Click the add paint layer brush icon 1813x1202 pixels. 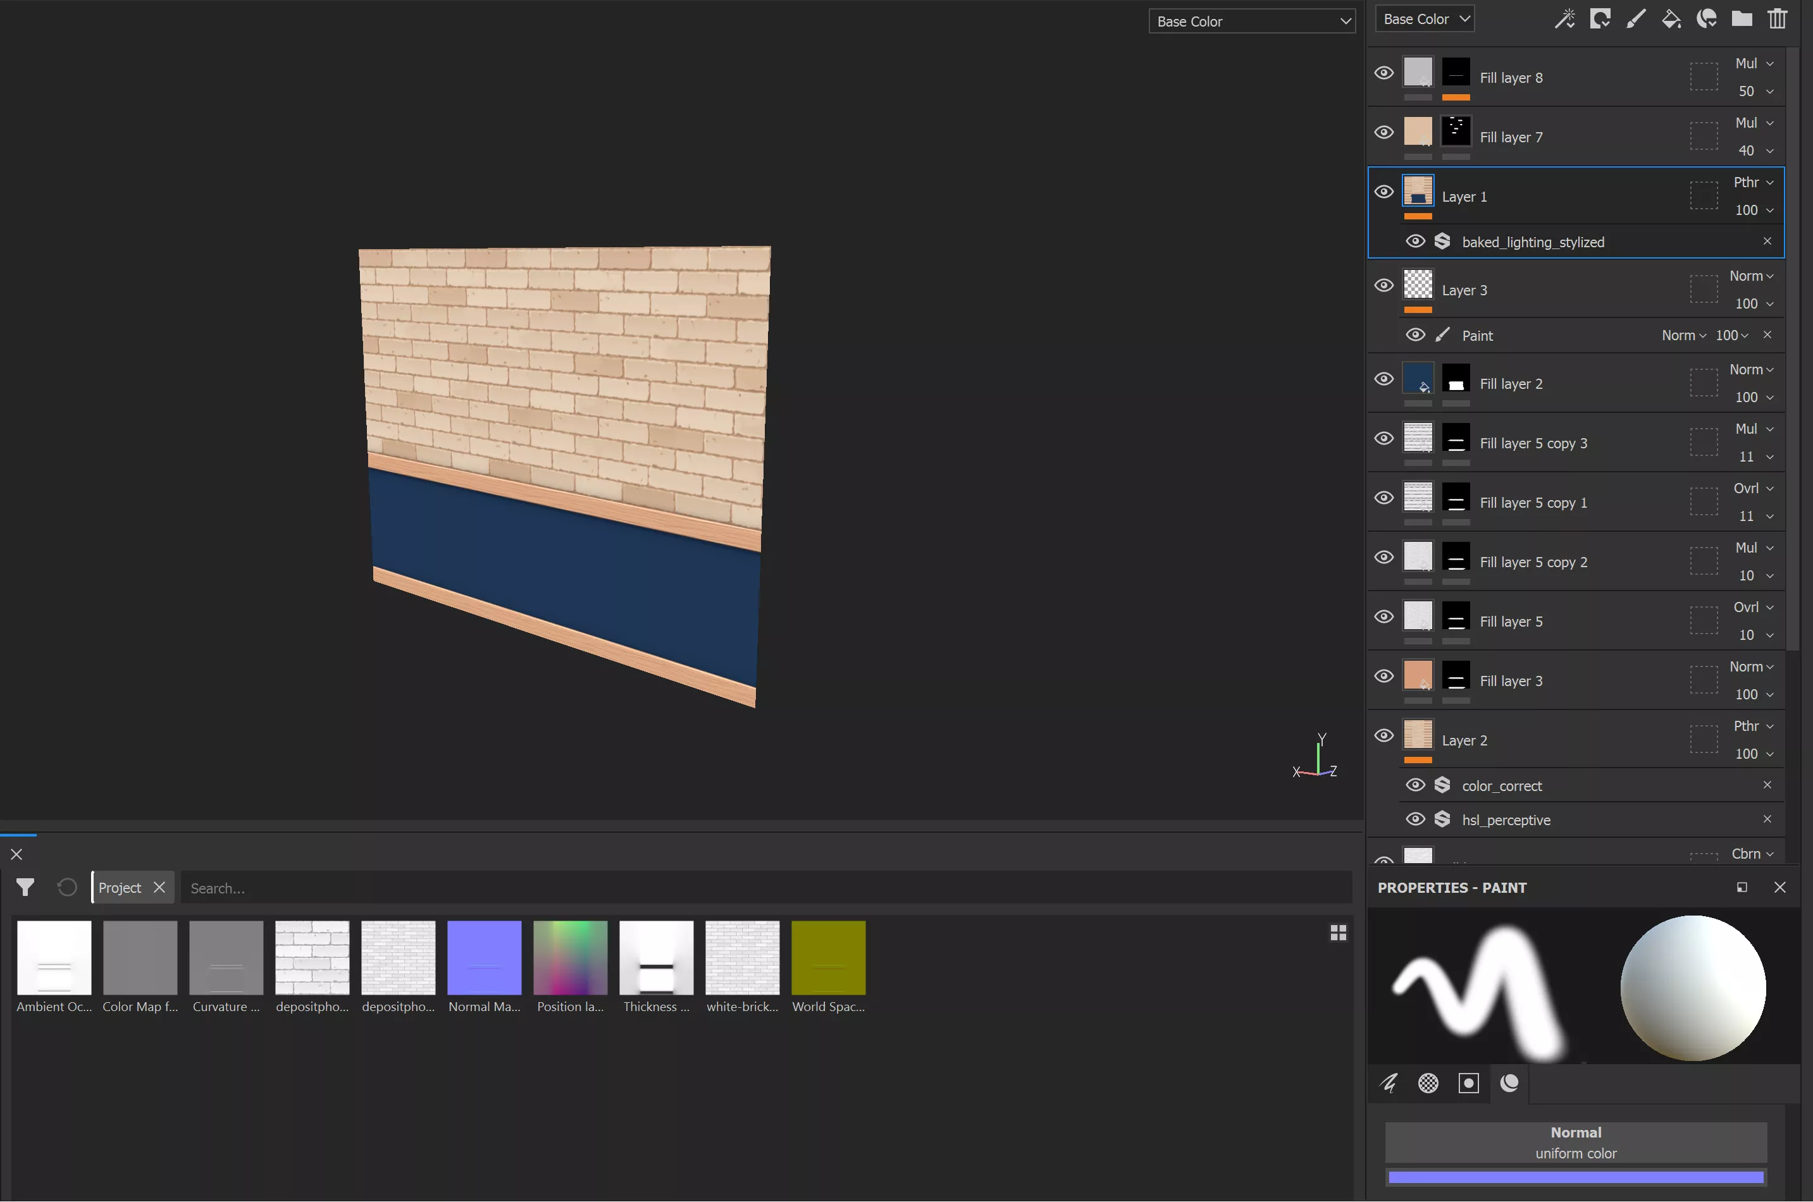click(x=1635, y=18)
